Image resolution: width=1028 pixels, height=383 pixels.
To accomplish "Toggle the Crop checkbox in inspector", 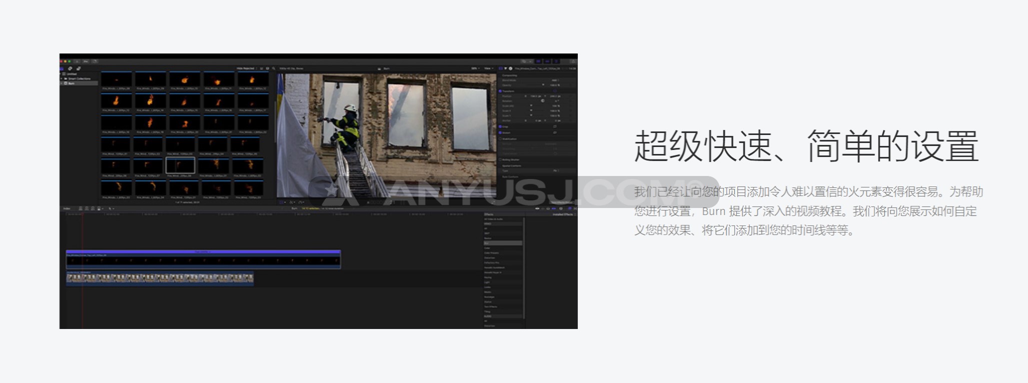I will pyautogui.click(x=500, y=126).
